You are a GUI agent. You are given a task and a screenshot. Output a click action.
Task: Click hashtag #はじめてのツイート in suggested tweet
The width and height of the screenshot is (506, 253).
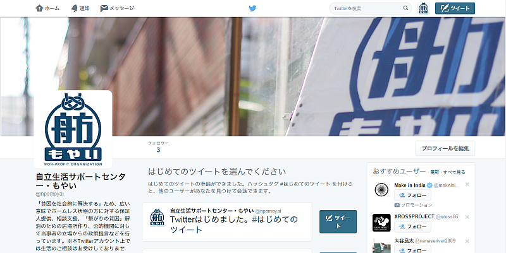pyautogui.click(x=233, y=225)
